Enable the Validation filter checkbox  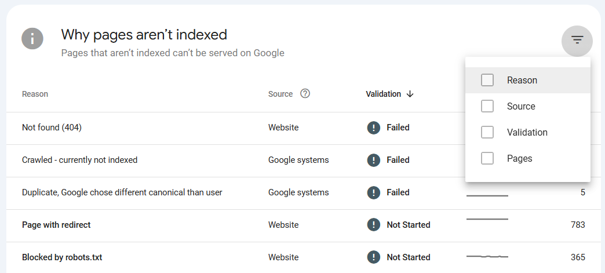(x=487, y=132)
